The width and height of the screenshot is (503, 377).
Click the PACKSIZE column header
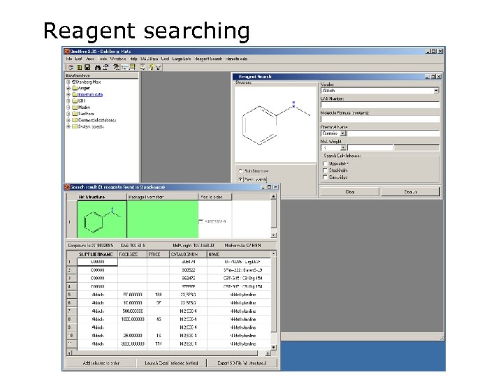coord(132,254)
